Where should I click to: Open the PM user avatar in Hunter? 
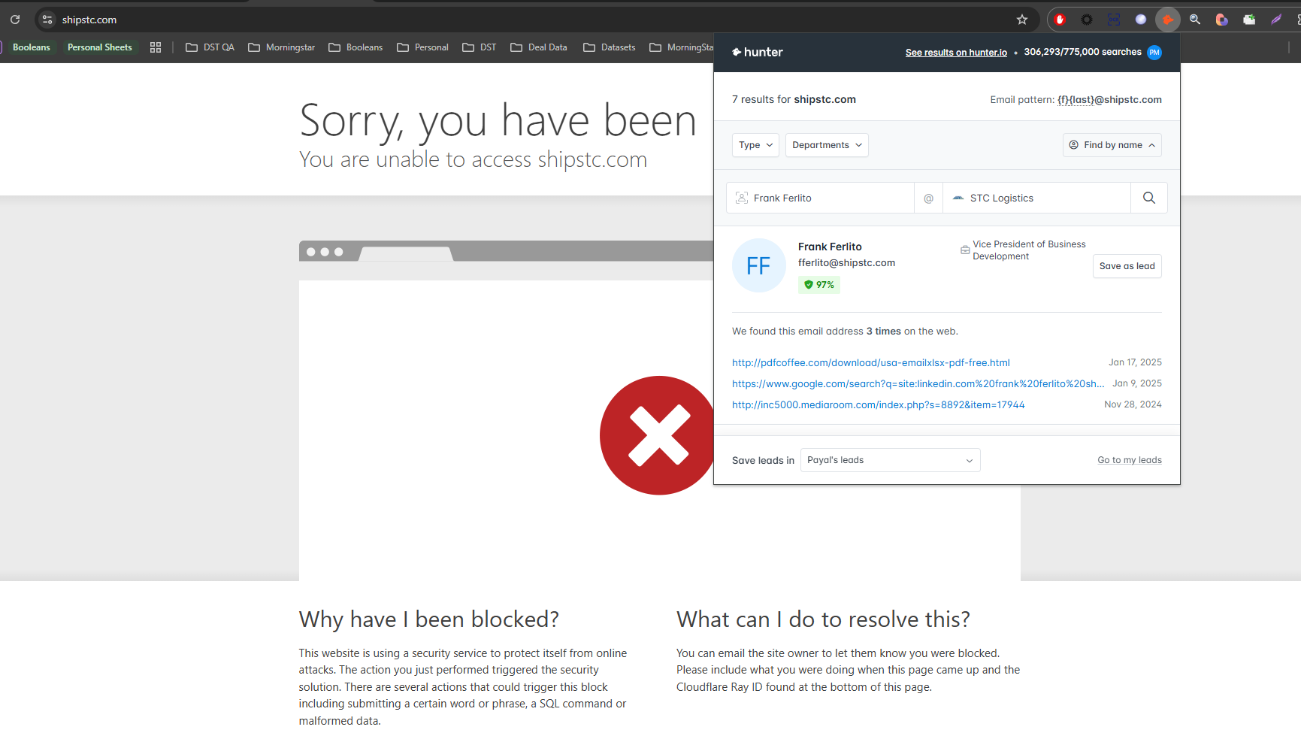[1154, 52]
